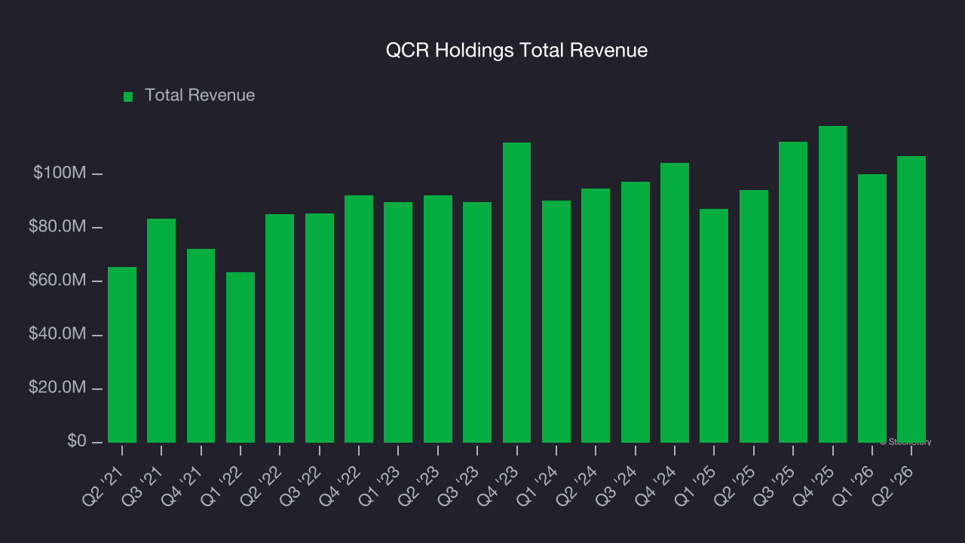Click the Q2 '26 revenue bar
This screenshot has width=965, height=543.
[x=911, y=299]
